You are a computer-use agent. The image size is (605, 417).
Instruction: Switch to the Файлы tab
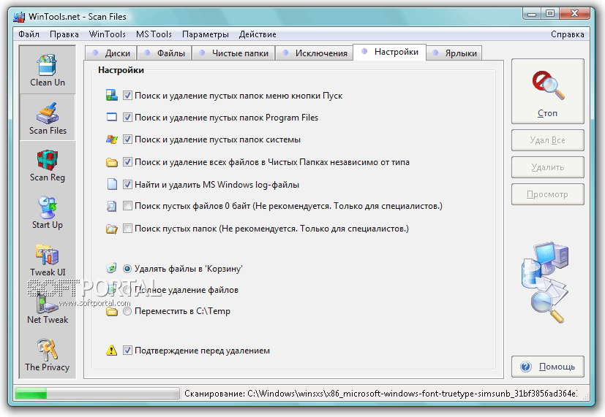coord(164,53)
